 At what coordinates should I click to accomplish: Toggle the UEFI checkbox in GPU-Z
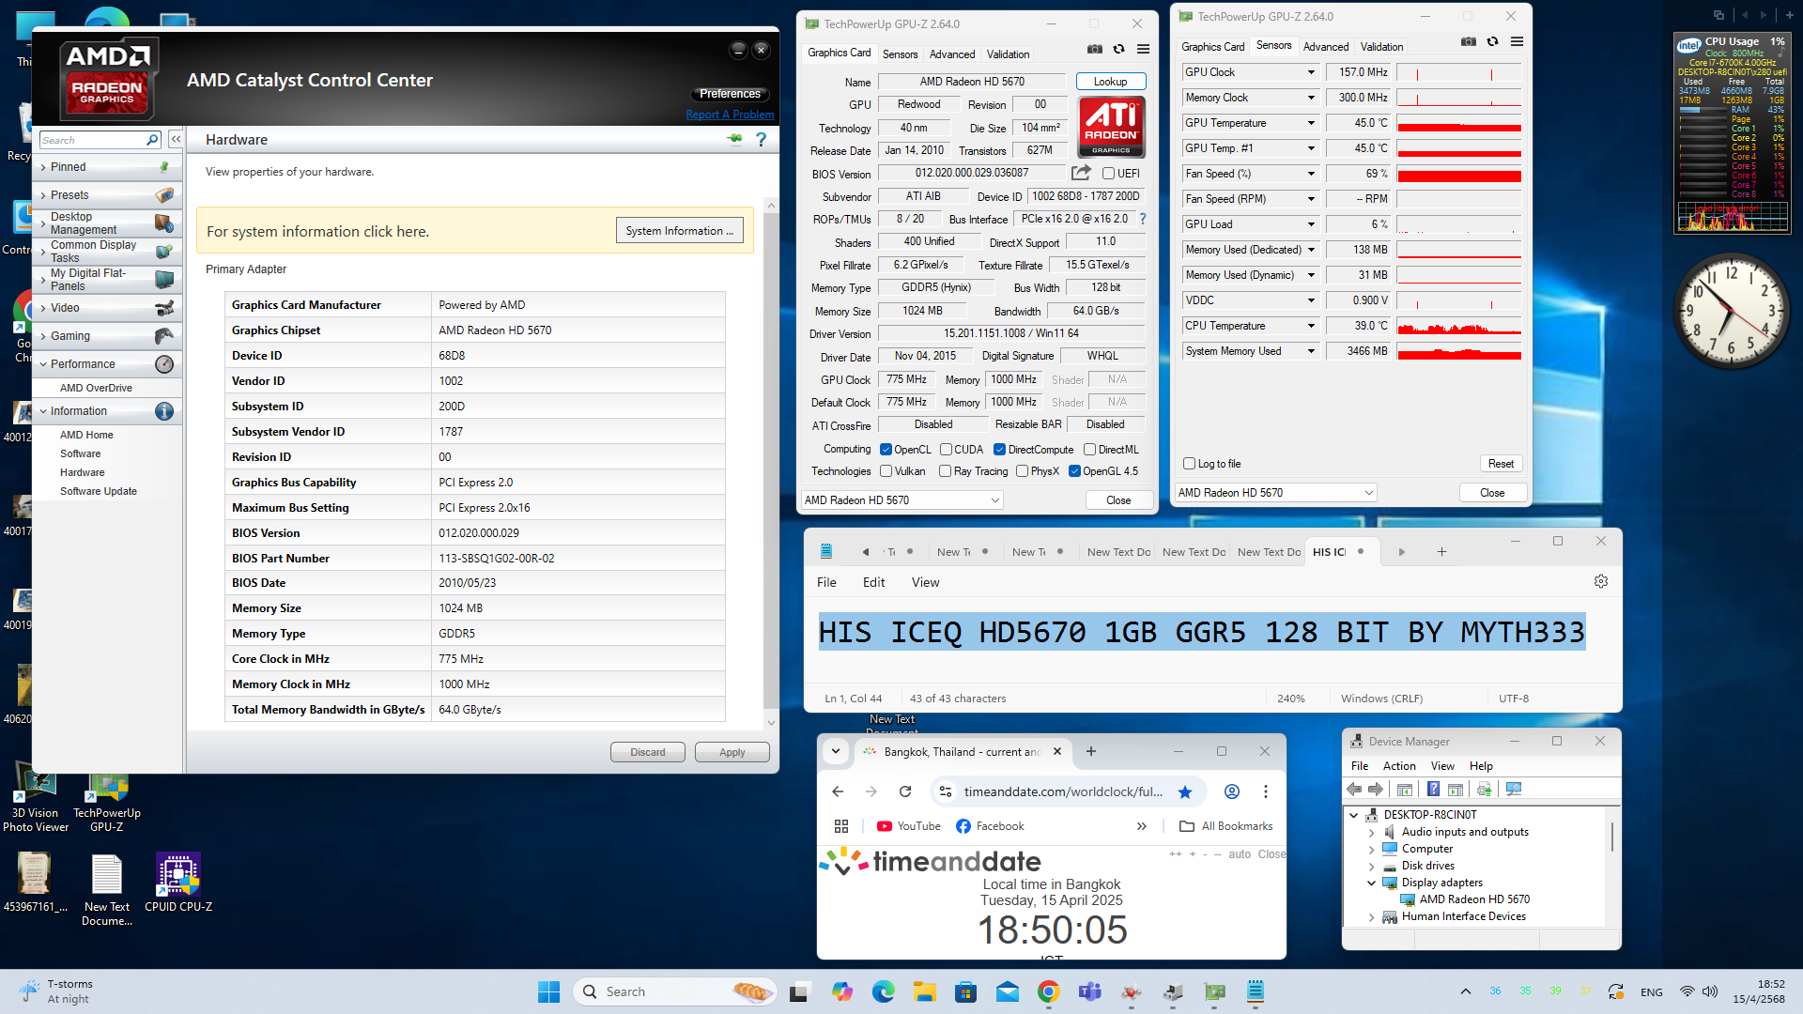1108,174
